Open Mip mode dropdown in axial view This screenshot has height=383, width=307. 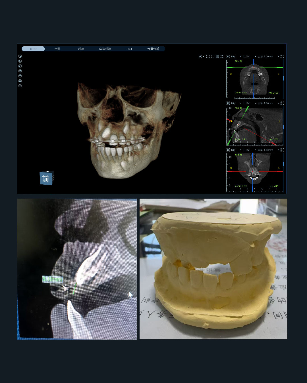click(x=241, y=56)
